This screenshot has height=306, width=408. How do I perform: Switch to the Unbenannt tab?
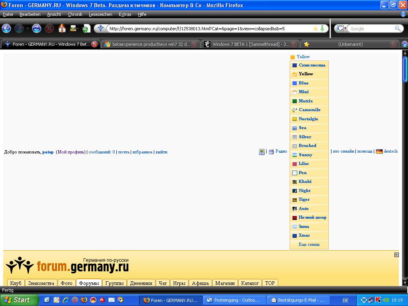coord(350,44)
